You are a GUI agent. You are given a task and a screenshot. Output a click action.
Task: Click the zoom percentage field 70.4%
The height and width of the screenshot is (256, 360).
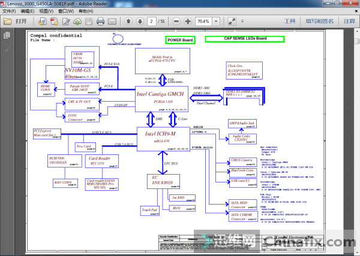pyautogui.click(x=203, y=22)
